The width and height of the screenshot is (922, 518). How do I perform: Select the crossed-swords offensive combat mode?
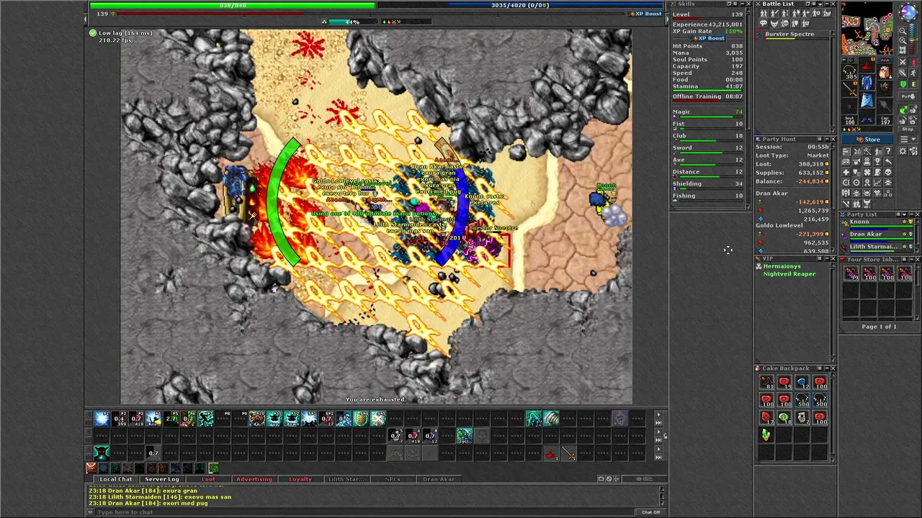pyautogui.click(x=903, y=62)
